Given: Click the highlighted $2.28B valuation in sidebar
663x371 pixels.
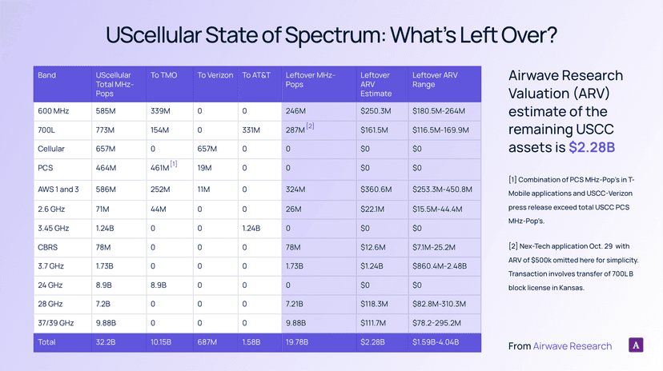Looking at the screenshot, I should 592,148.
